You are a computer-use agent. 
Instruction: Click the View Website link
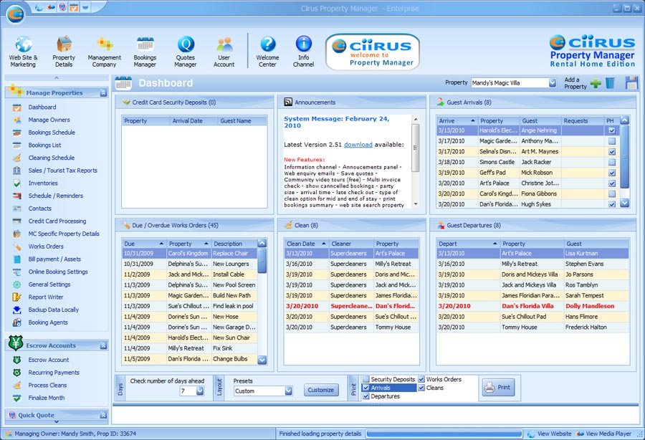pyautogui.click(x=554, y=434)
